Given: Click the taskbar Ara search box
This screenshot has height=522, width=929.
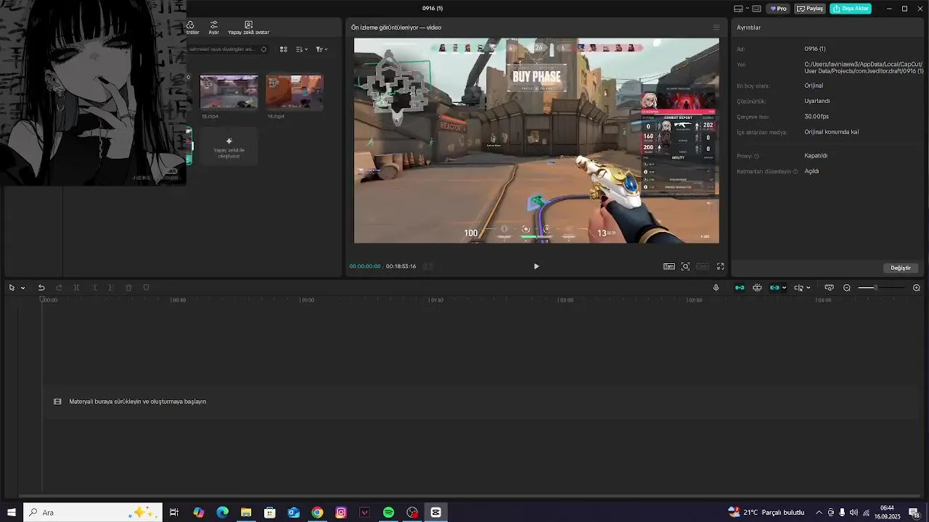Looking at the screenshot, I should [92, 513].
